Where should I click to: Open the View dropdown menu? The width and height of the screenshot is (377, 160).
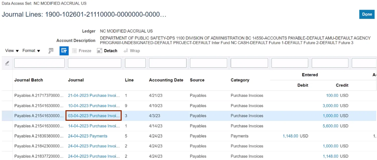12,51
